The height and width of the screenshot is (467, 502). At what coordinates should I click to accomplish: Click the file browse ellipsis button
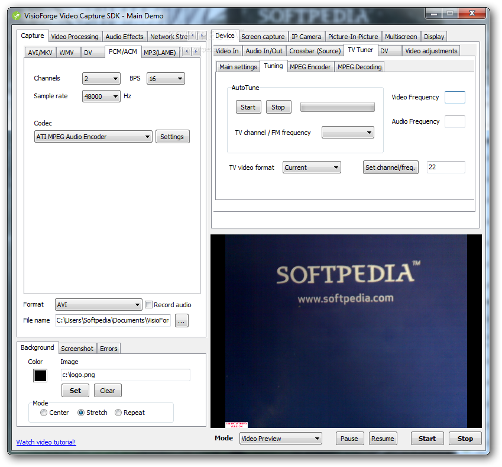coord(182,321)
